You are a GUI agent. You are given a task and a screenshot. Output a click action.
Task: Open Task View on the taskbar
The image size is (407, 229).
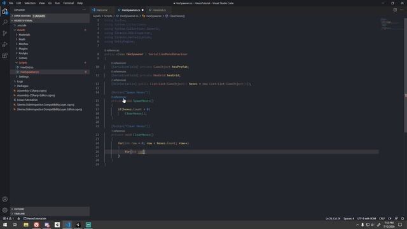15,225
